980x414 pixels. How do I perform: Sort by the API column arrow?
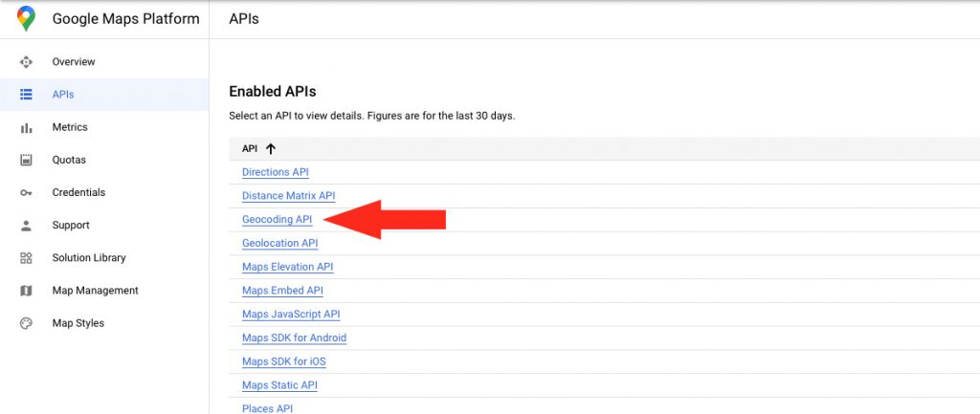[x=271, y=148]
